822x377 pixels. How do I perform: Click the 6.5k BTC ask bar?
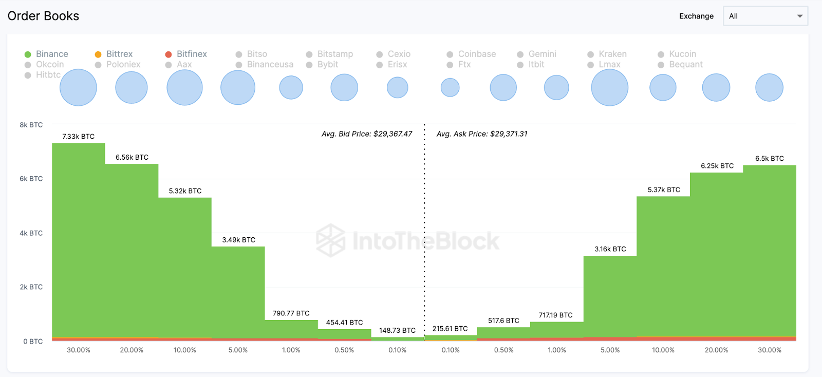coord(770,252)
